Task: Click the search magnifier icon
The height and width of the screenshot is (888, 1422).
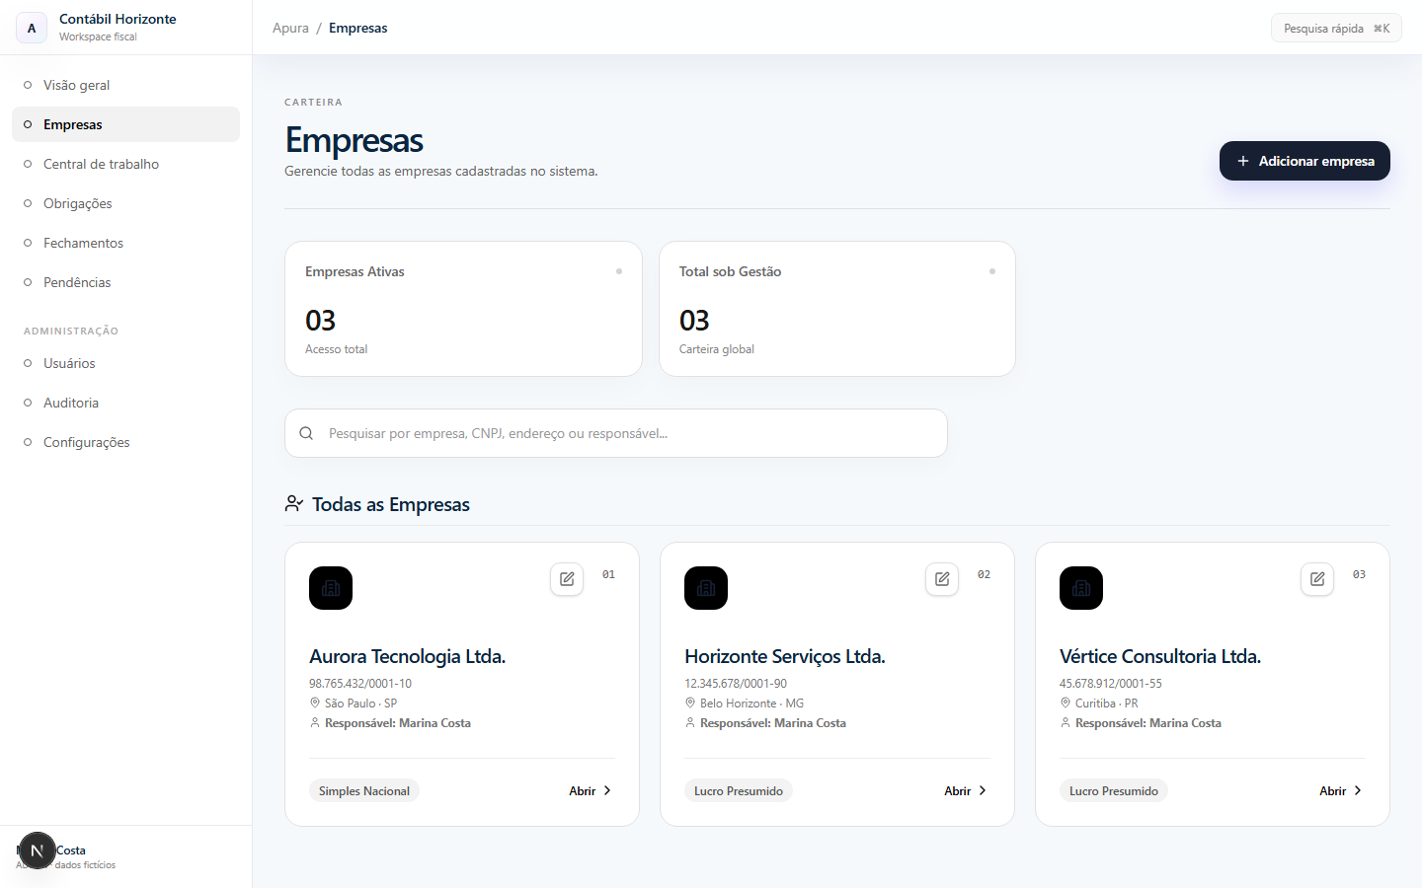Action: [x=306, y=433]
